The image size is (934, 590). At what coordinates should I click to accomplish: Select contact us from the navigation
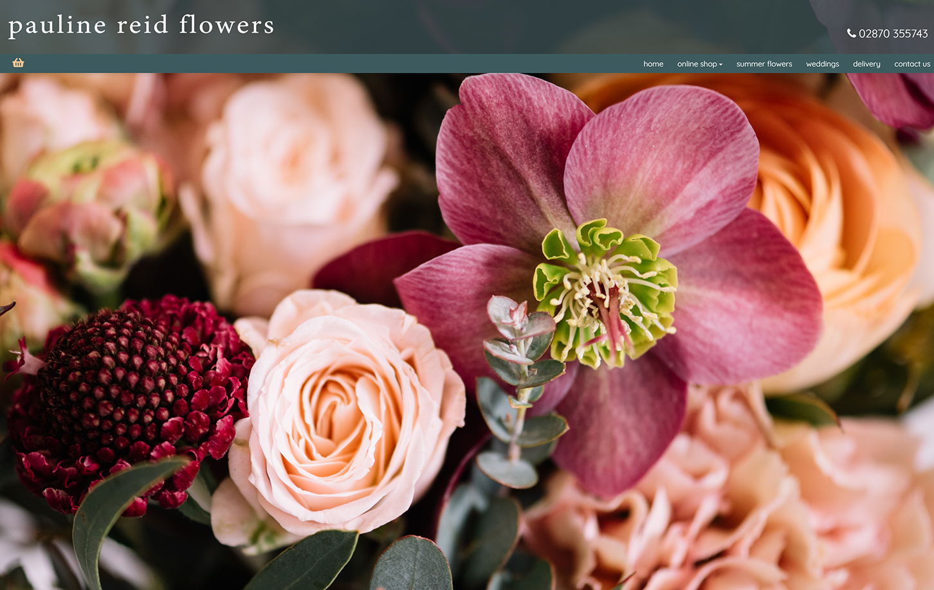[x=912, y=64]
